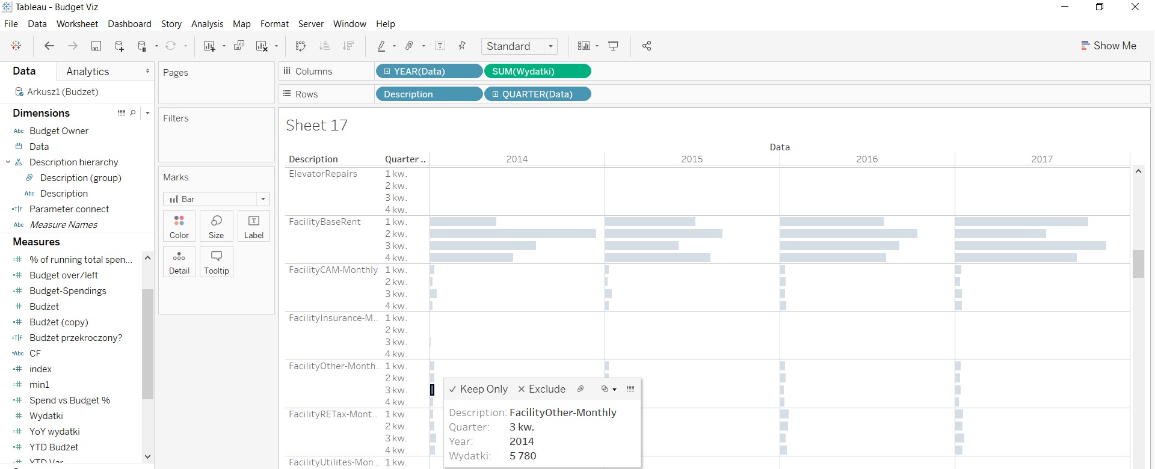Viewport: 1155px width, 469px height.
Task: Click the Swap Rows and Columns icon
Action: click(301, 46)
